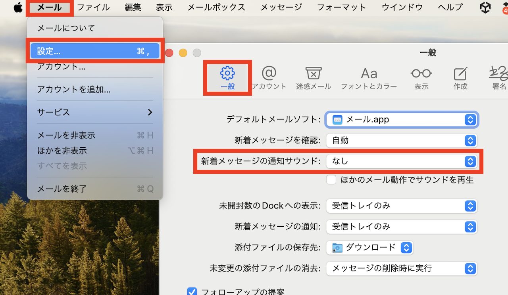The height and width of the screenshot is (295, 508).
Task: Switch to the 表示 glasses tab in settings
Action: tap(421, 78)
